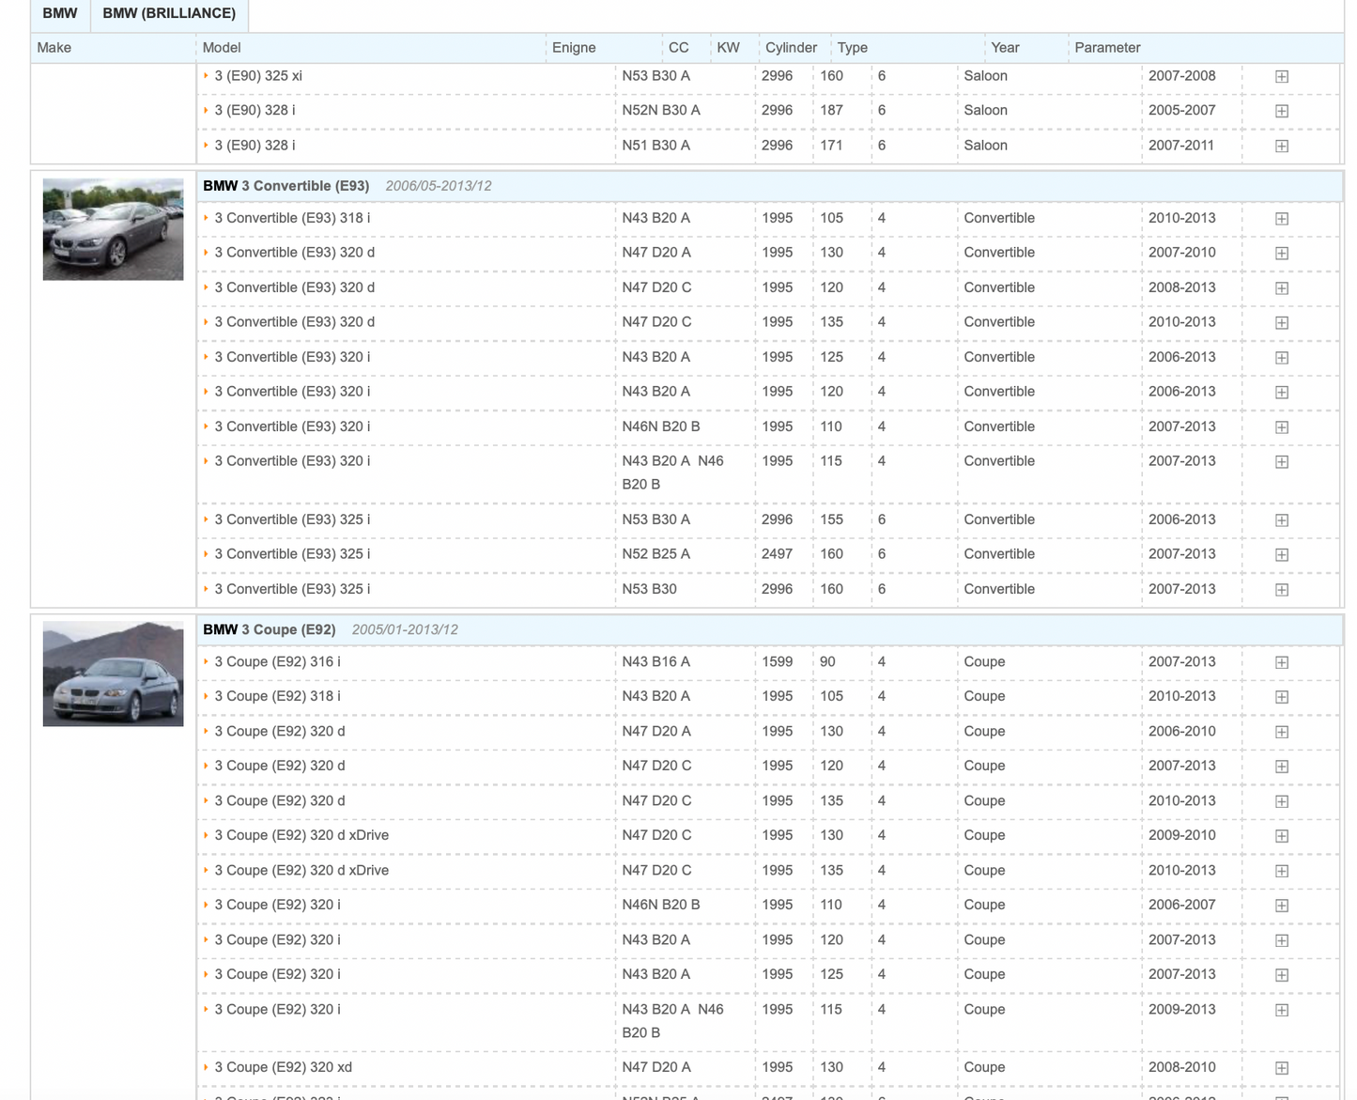Viewport: 1357px width, 1100px height.
Task: Open the BMW 3 Coupe (E92) car photo
Action: [x=113, y=674]
